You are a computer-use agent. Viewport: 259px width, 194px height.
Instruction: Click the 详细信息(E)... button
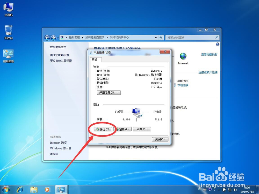point(109,93)
